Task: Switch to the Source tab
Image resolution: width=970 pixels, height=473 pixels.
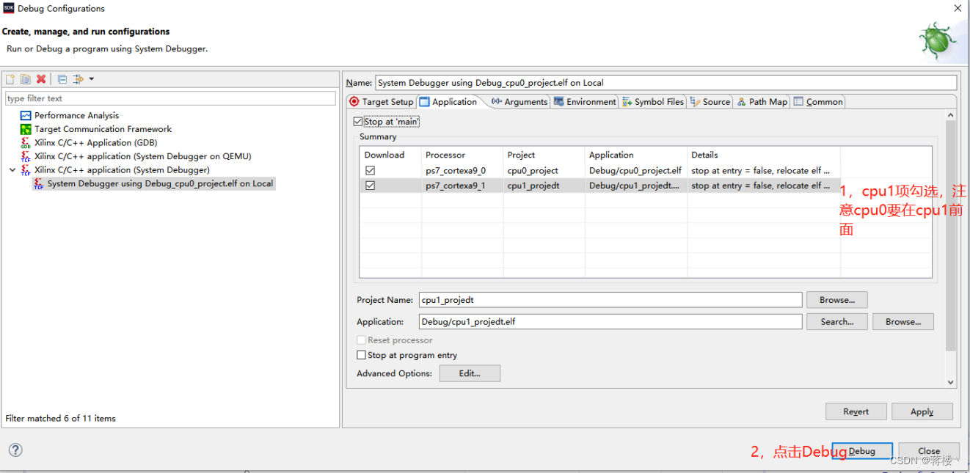Action: coord(710,102)
